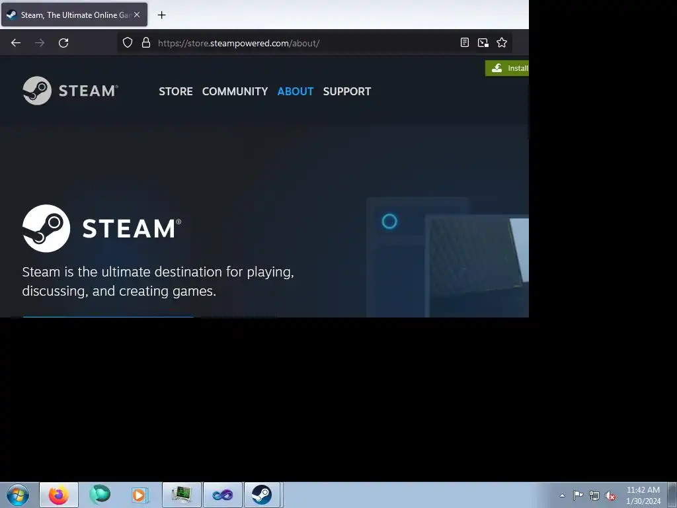
Task: Open the green monitor app in taskbar
Action: click(x=182, y=495)
